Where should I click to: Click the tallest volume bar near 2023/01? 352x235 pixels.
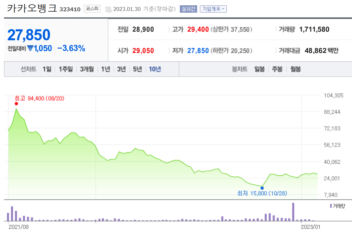click(293, 212)
